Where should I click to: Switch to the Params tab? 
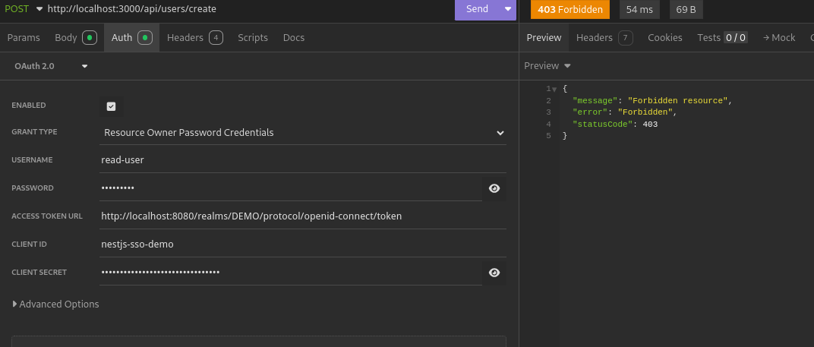[24, 37]
